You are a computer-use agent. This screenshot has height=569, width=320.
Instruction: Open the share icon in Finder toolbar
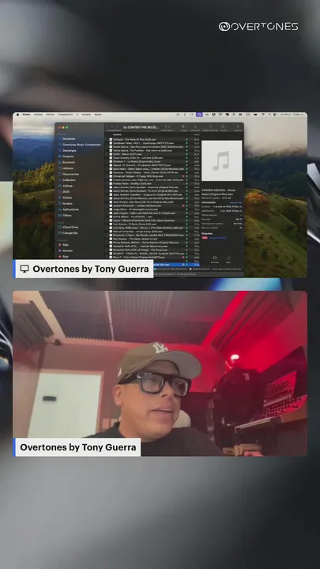pos(194,126)
